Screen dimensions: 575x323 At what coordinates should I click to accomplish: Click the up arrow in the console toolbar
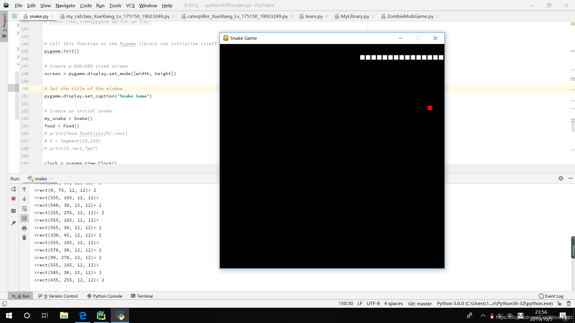click(24, 189)
